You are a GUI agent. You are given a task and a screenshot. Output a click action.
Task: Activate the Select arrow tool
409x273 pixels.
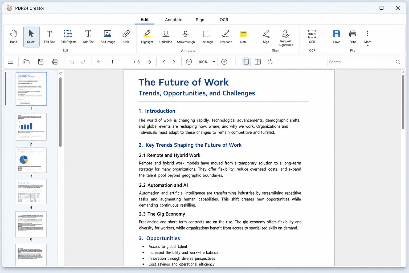click(x=31, y=37)
